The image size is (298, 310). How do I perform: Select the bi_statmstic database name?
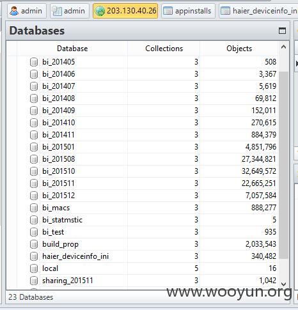(x=62, y=220)
